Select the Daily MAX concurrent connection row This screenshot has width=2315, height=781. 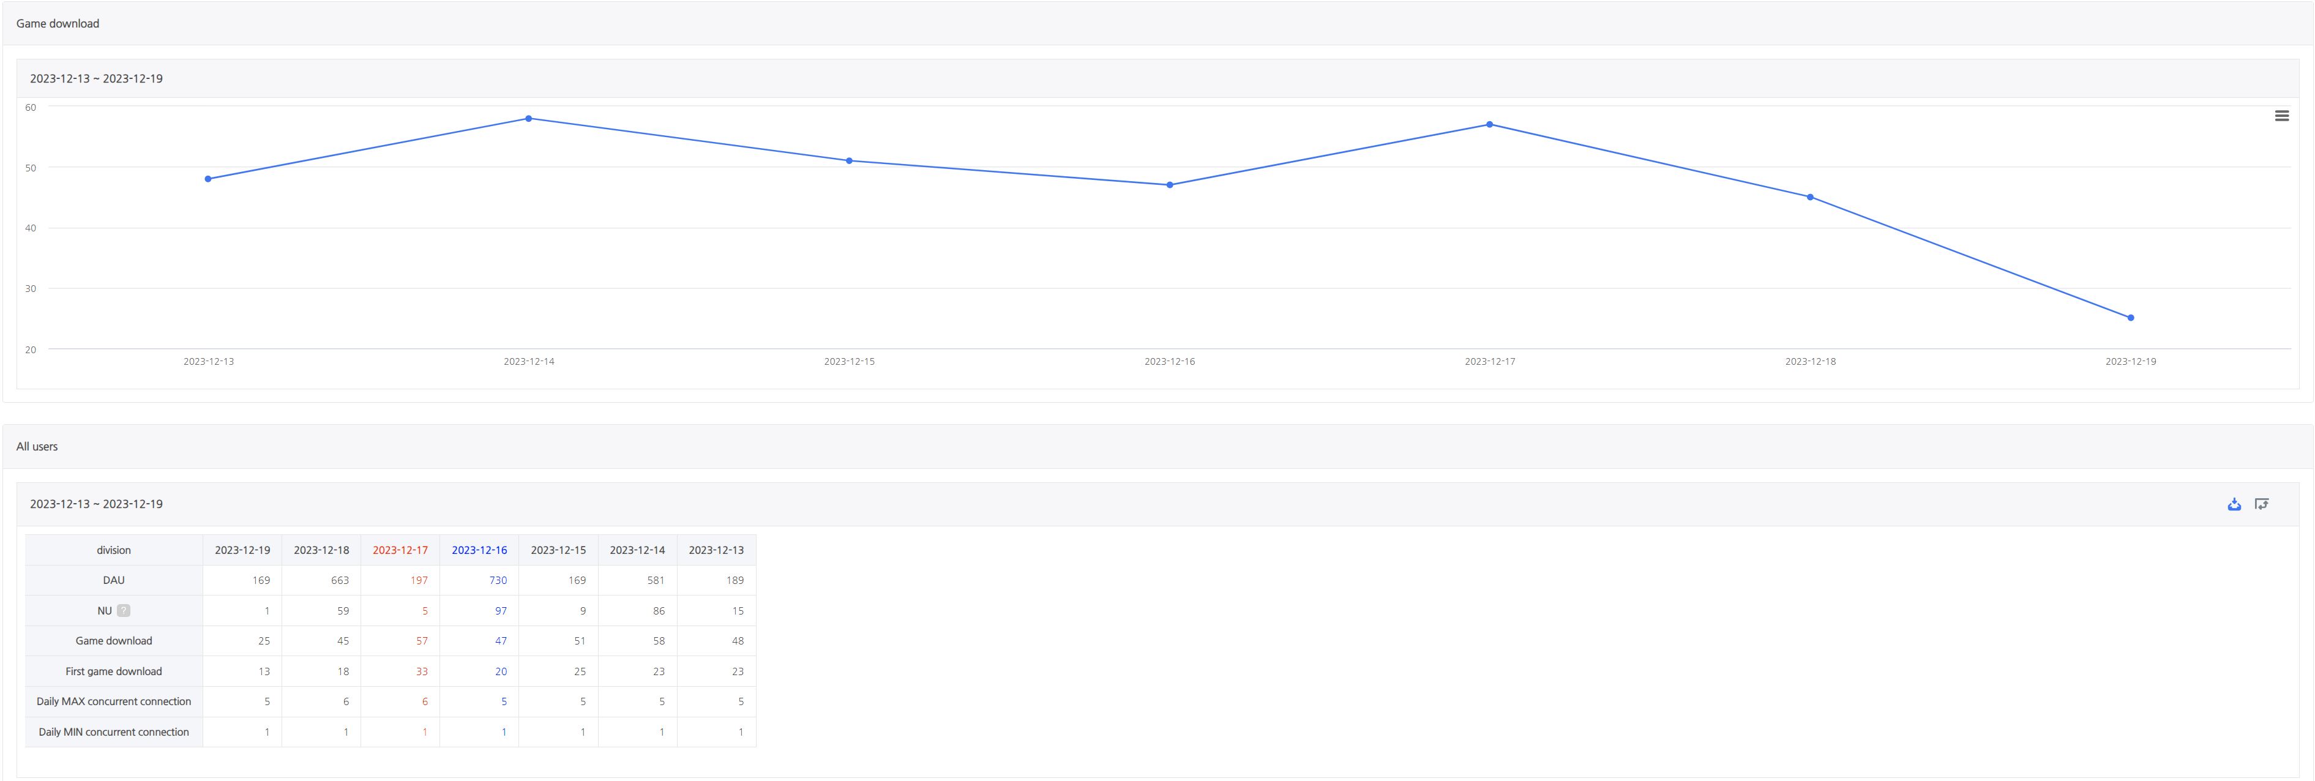coord(391,702)
